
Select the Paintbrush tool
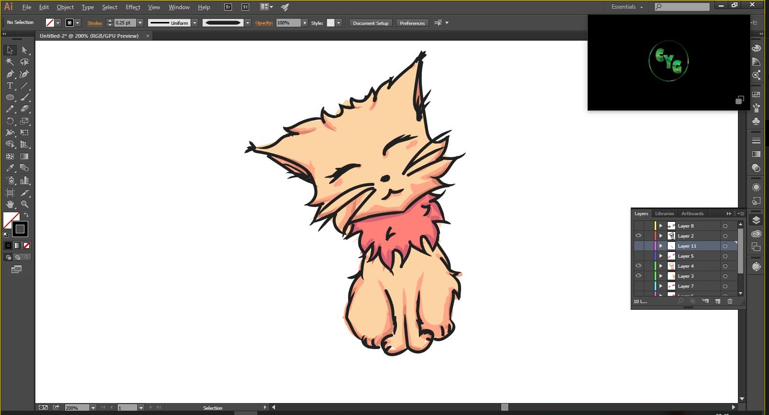click(x=25, y=98)
